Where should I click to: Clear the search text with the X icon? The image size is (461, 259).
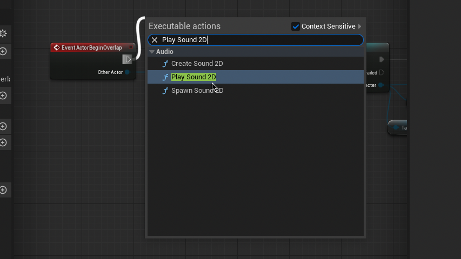[x=155, y=40]
